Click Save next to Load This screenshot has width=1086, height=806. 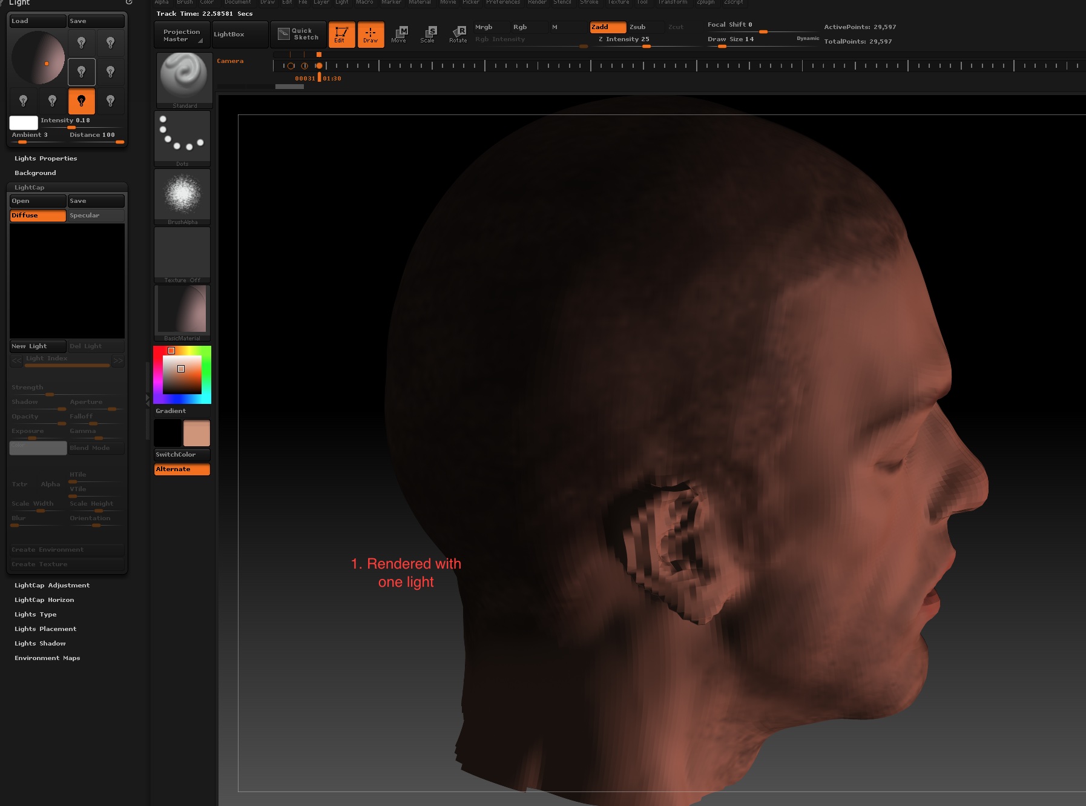click(96, 21)
